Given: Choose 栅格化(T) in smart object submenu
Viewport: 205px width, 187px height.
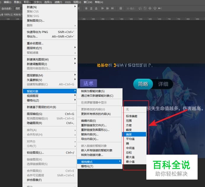Looking at the screenshot, I should point(100,166).
